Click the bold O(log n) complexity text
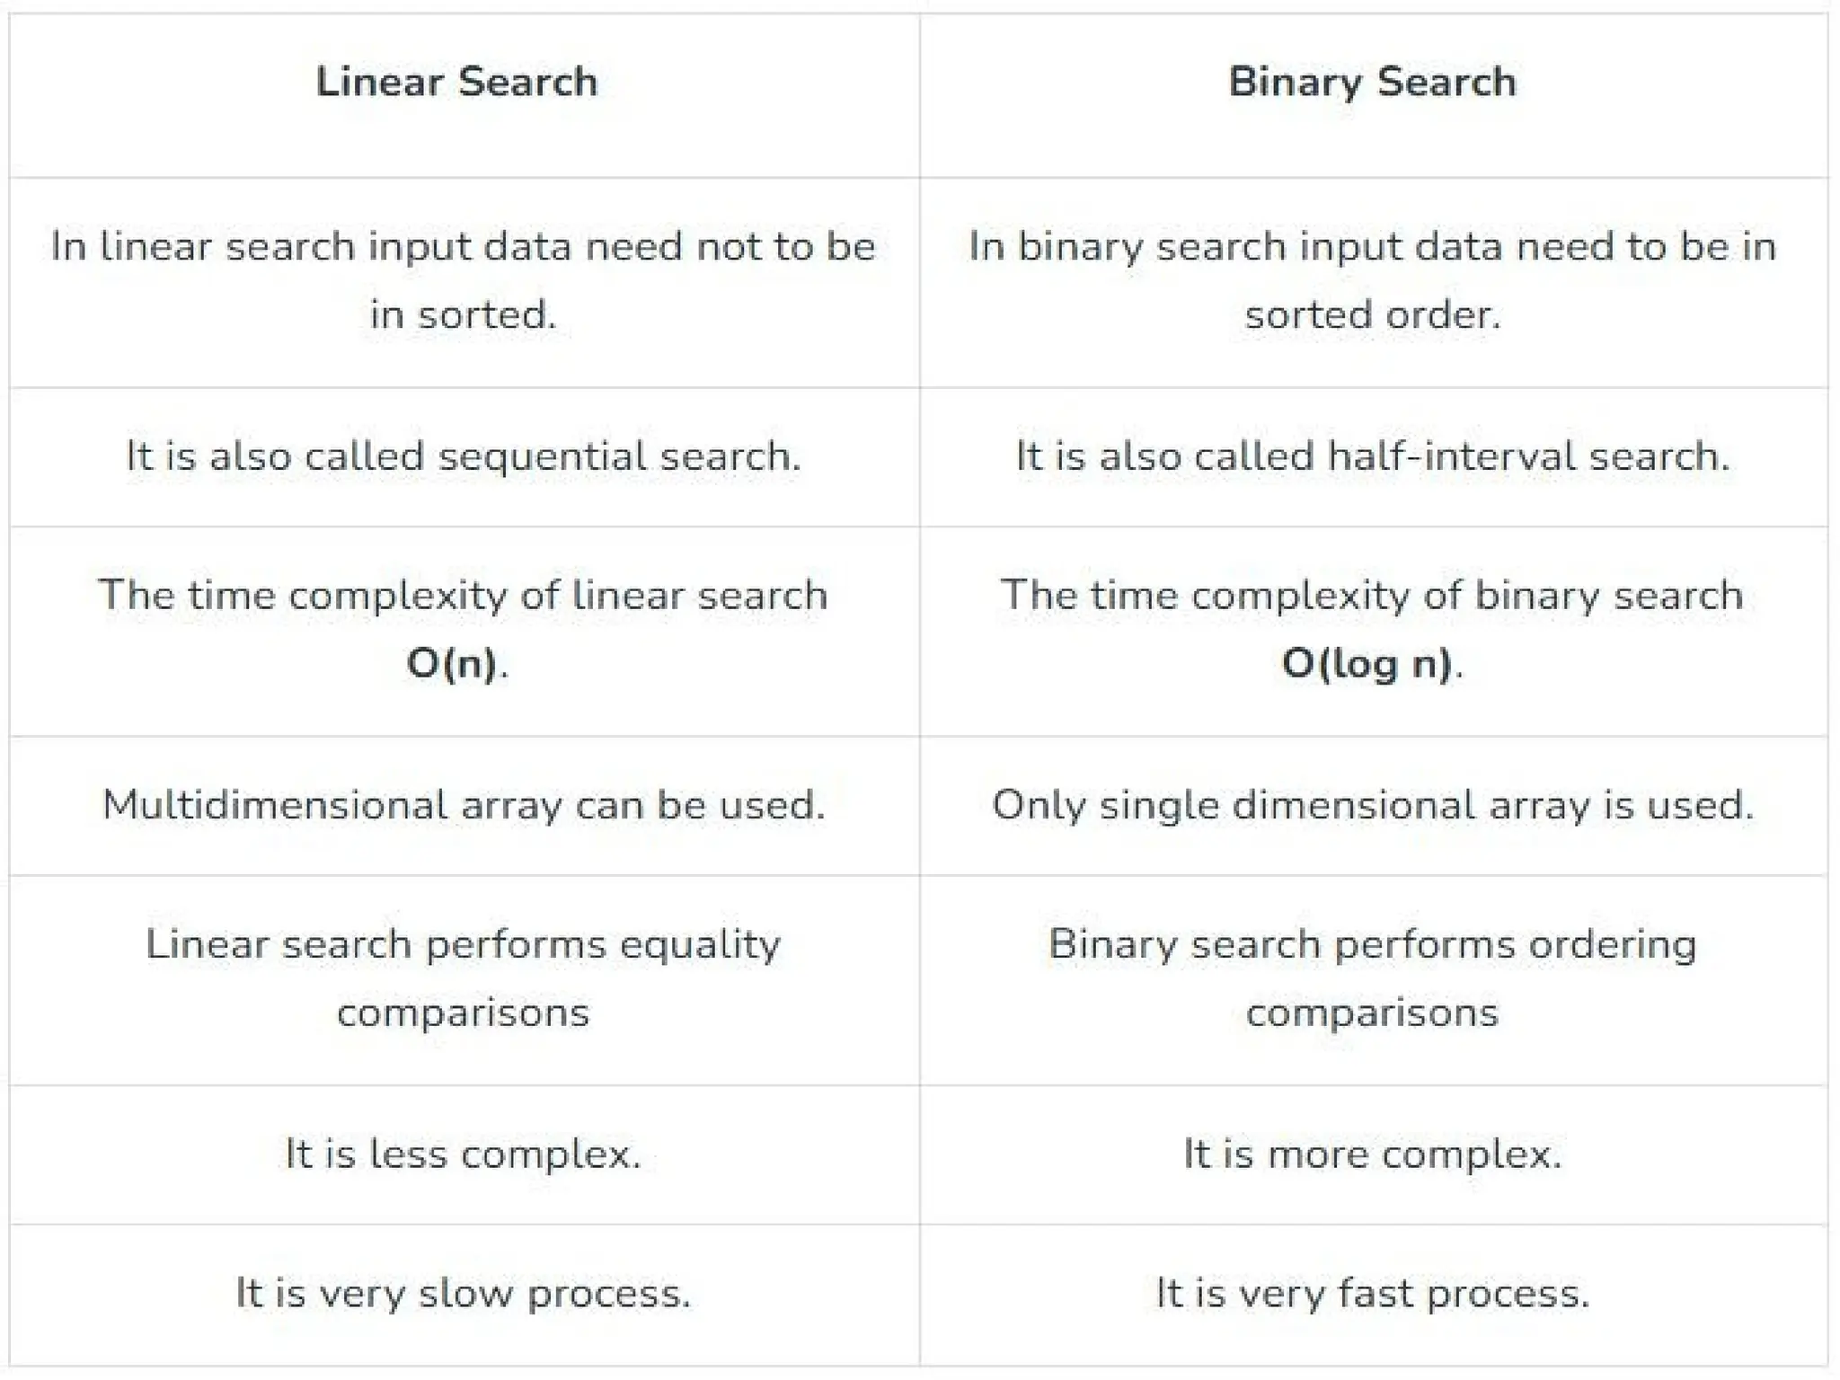Screen dimensions: 1840x1380 tap(1367, 664)
